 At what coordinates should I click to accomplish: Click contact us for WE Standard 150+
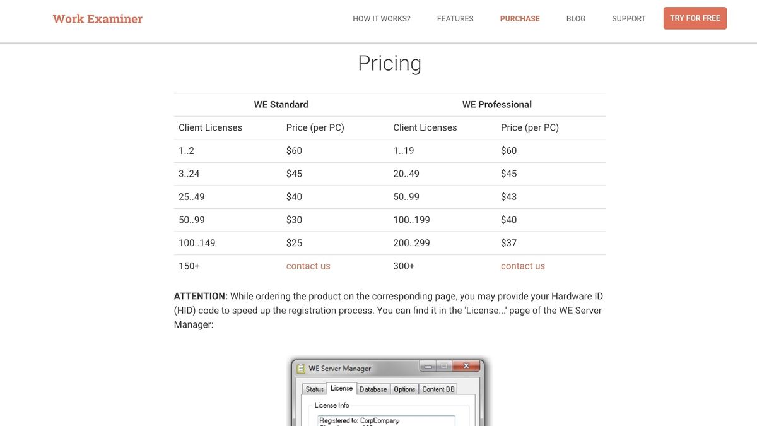pyautogui.click(x=308, y=266)
